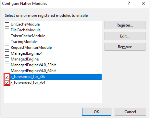The width and height of the screenshot is (150, 118).
Task: Enable the TracingModule checkbox
Action: coord(7,42)
